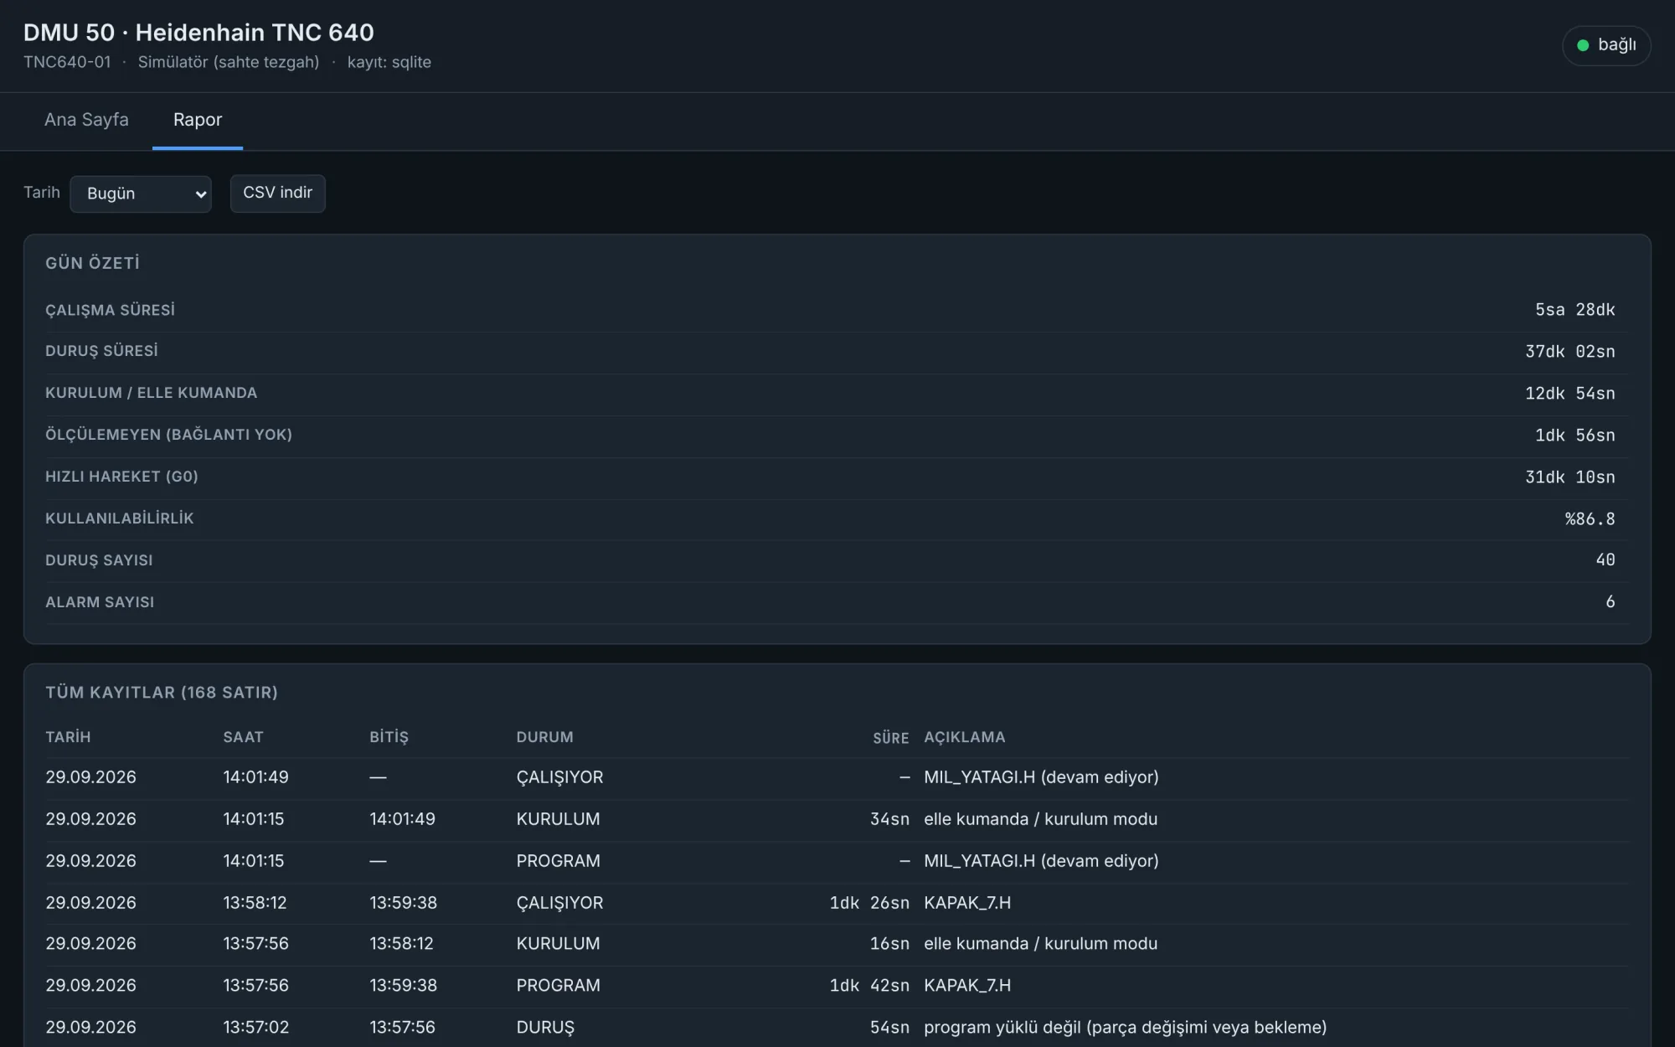Image resolution: width=1675 pixels, height=1047 pixels.
Task: Click ÇALIŞIYOR status in the 14:01:49 row
Action: tap(559, 777)
